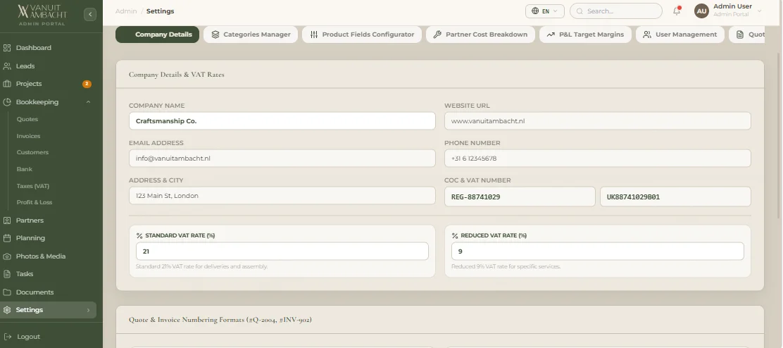Switch to Categories Manager tab
The height and width of the screenshot is (348, 783).
click(251, 35)
